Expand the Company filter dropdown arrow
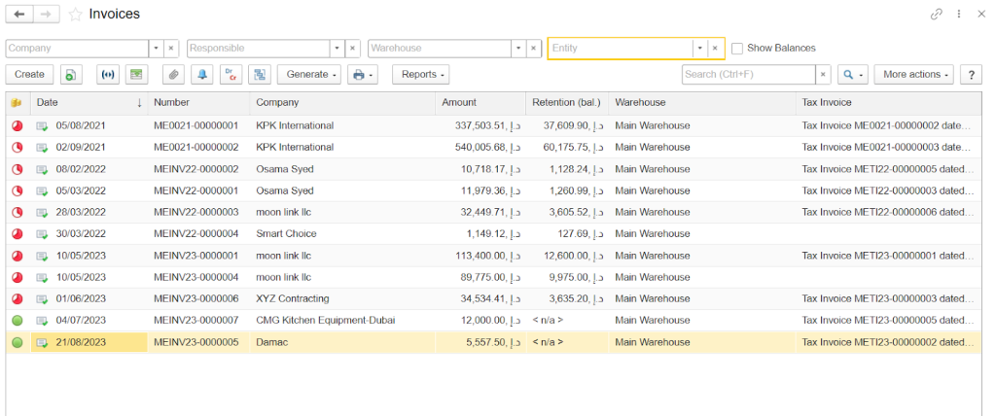996x416 pixels. 157,49
